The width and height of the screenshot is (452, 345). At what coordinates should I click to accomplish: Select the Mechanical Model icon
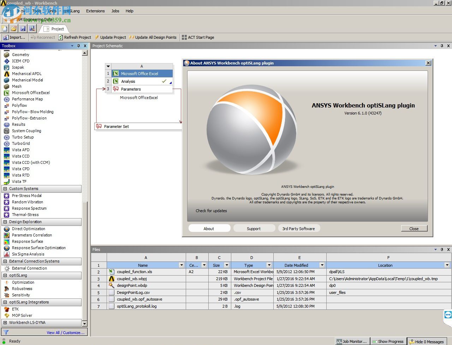[7, 80]
